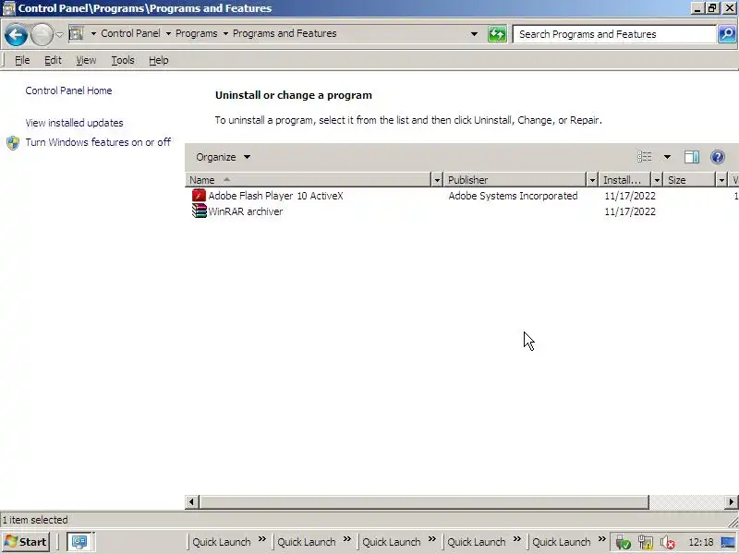Click Programs and Features breadcrumb

click(x=285, y=33)
